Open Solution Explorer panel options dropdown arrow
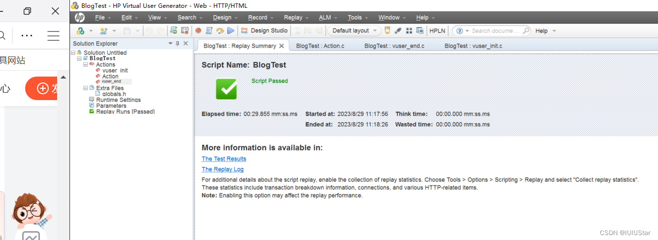The image size is (658, 240). tap(170, 44)
